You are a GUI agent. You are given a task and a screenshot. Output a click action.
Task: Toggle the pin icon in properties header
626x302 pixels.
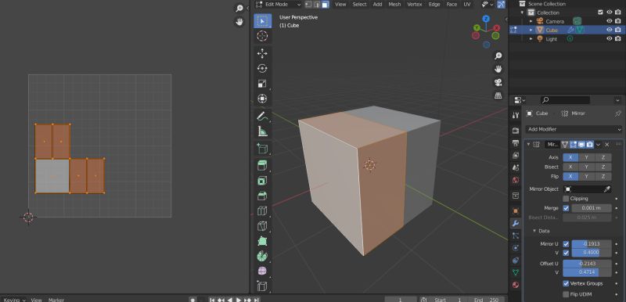(617, 113)
